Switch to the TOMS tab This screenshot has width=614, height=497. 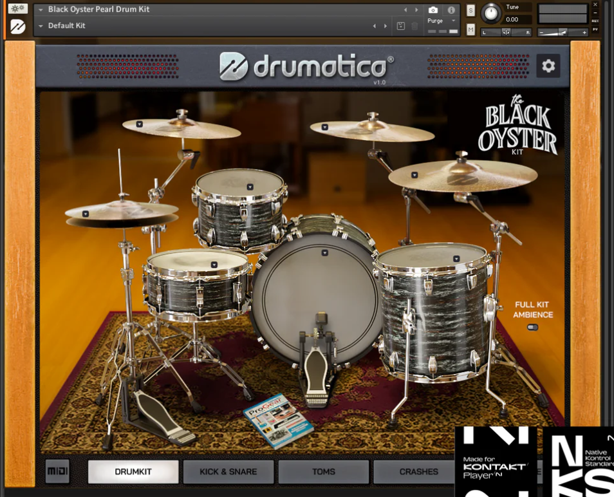[x=324, y=471]
